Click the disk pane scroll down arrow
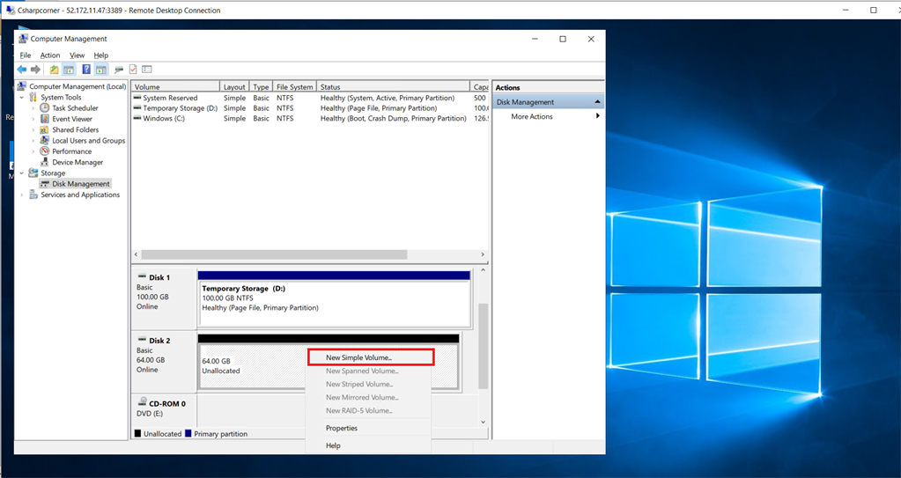The image size is (901, 478). click(x=483, y=422)
